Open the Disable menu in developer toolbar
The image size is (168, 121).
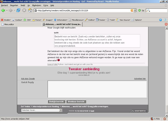6,20
